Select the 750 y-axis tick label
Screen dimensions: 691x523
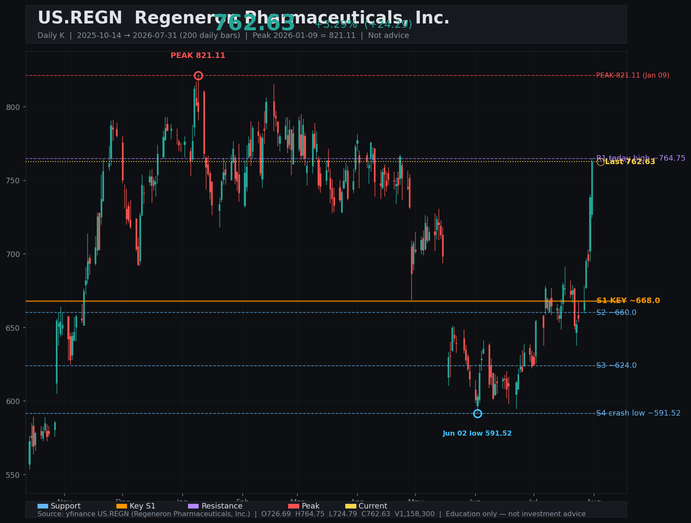(x=13, y=181)
